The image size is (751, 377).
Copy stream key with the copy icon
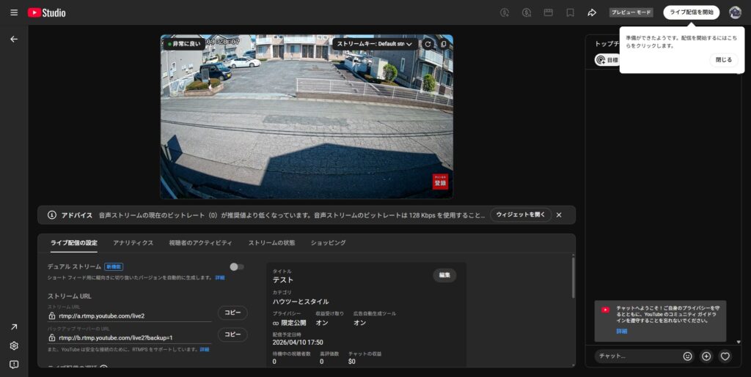(444, 44)
